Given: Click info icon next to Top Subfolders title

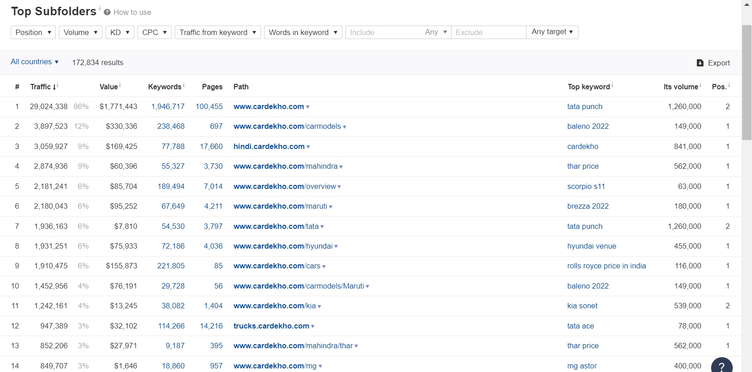Looking at the screenshot, I should pyautogui.click(x=100, y=8).
